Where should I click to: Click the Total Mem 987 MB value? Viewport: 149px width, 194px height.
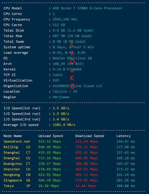coord(72,36)
